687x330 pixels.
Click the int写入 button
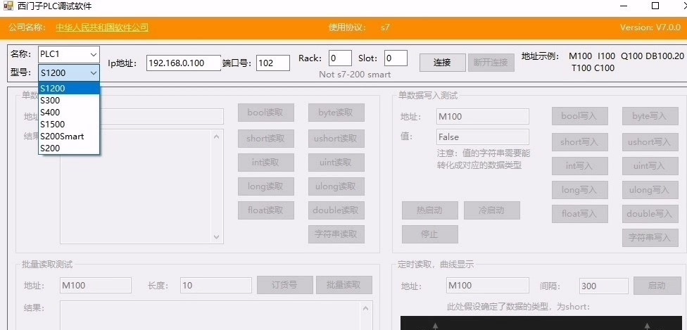(580, 166)
